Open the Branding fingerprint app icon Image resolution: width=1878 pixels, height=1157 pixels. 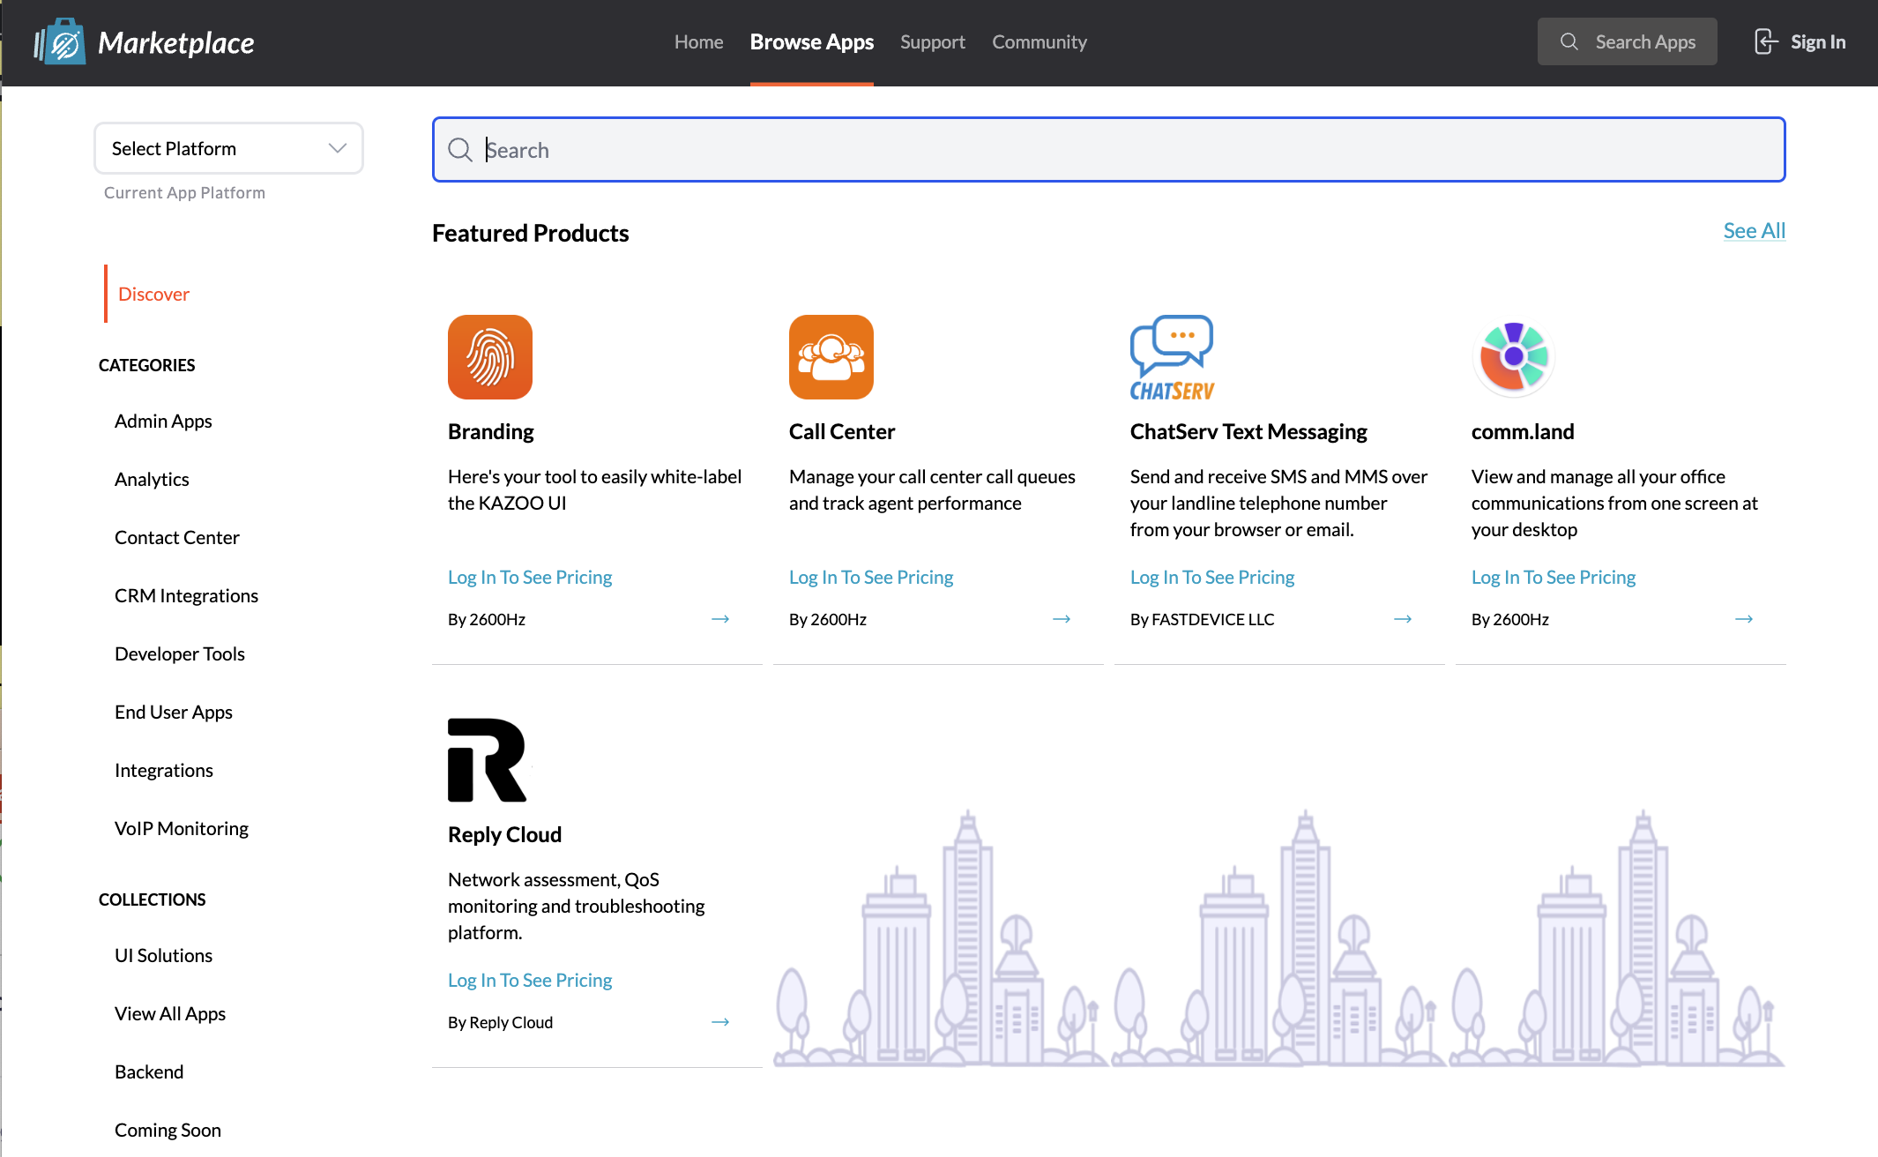coord(490,357)
